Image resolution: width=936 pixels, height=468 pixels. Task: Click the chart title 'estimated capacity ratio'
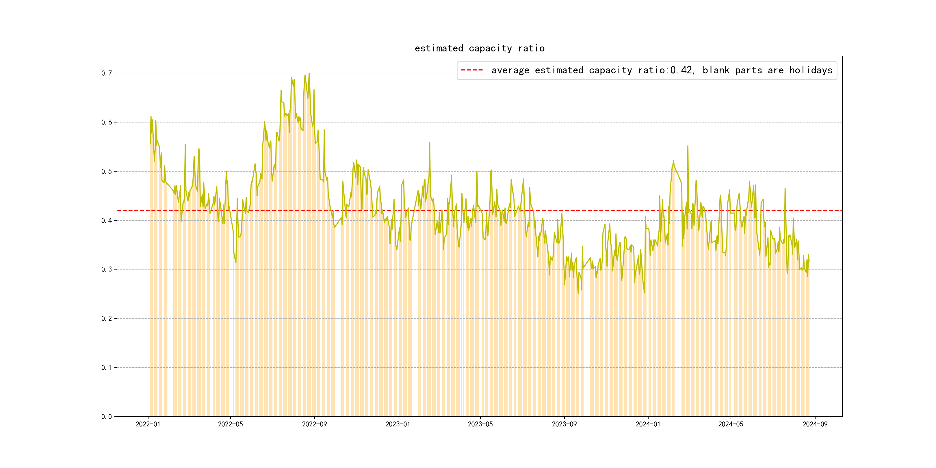[479, 48]
